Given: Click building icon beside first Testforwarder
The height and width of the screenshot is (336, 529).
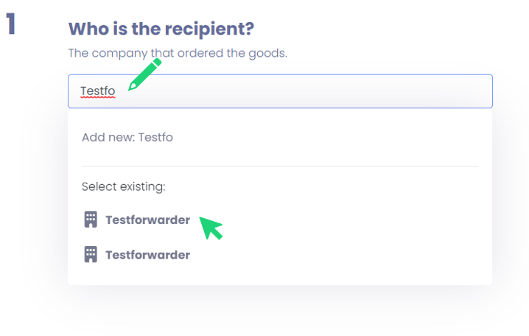Looking at the screenshot, I should pyautogui.click(x=91, y=220).
